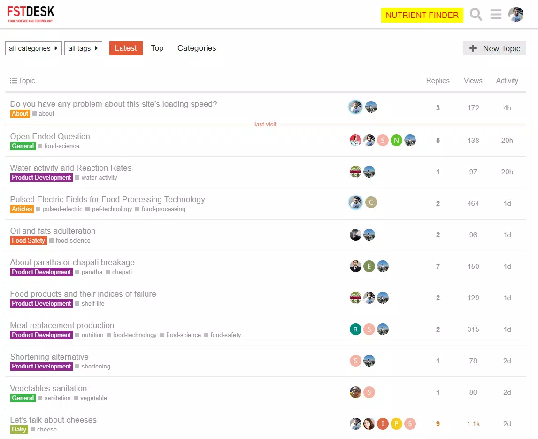
Task: Click the 'pef-technology' tag
Action: (112, 209)
